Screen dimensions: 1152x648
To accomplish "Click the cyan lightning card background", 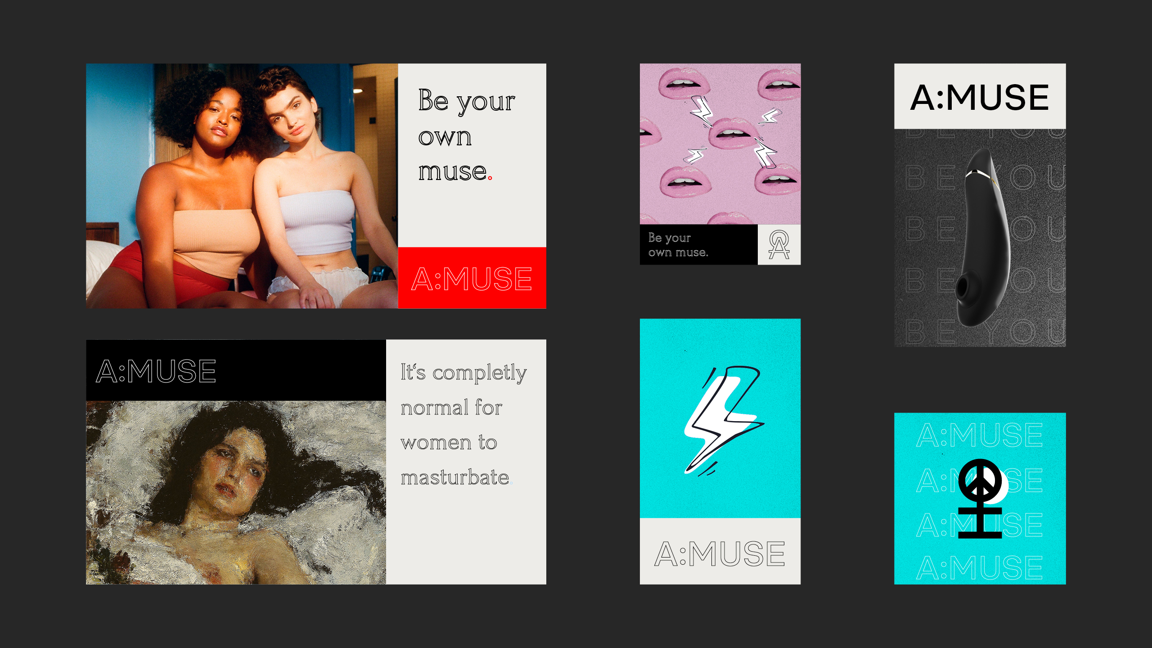I will [x=720, y=418].
